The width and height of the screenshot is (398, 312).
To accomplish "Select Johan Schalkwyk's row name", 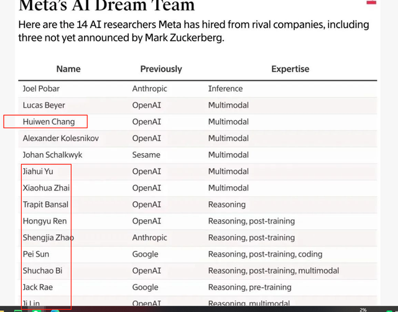I will click(52, 154).
